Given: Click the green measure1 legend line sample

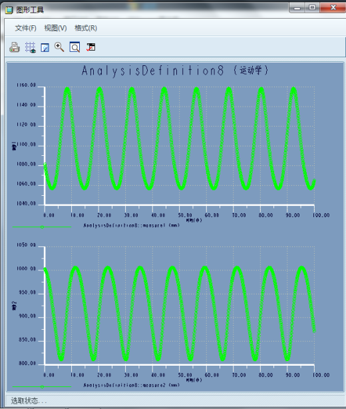Looking at the screenshot, I should coord(42,227).
